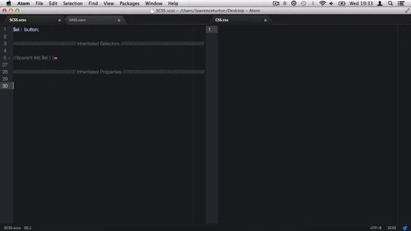Click the 'Inherited Properties' comment line

point(109,72)
